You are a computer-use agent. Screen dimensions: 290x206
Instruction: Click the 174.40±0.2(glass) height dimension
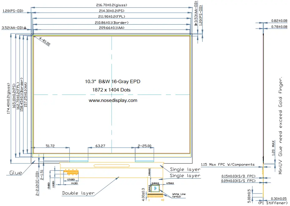point(8,98)
